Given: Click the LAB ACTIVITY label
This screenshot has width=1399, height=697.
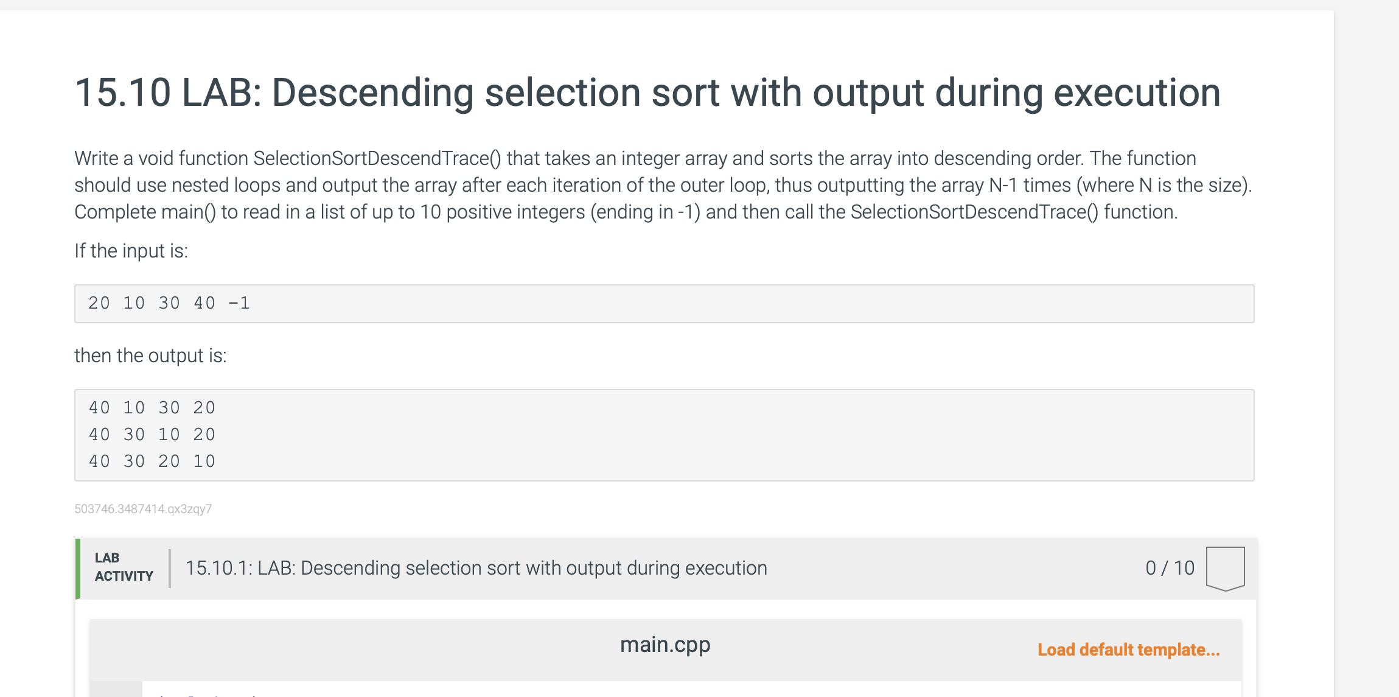Looking at the screenshot, I should (124, 567).
